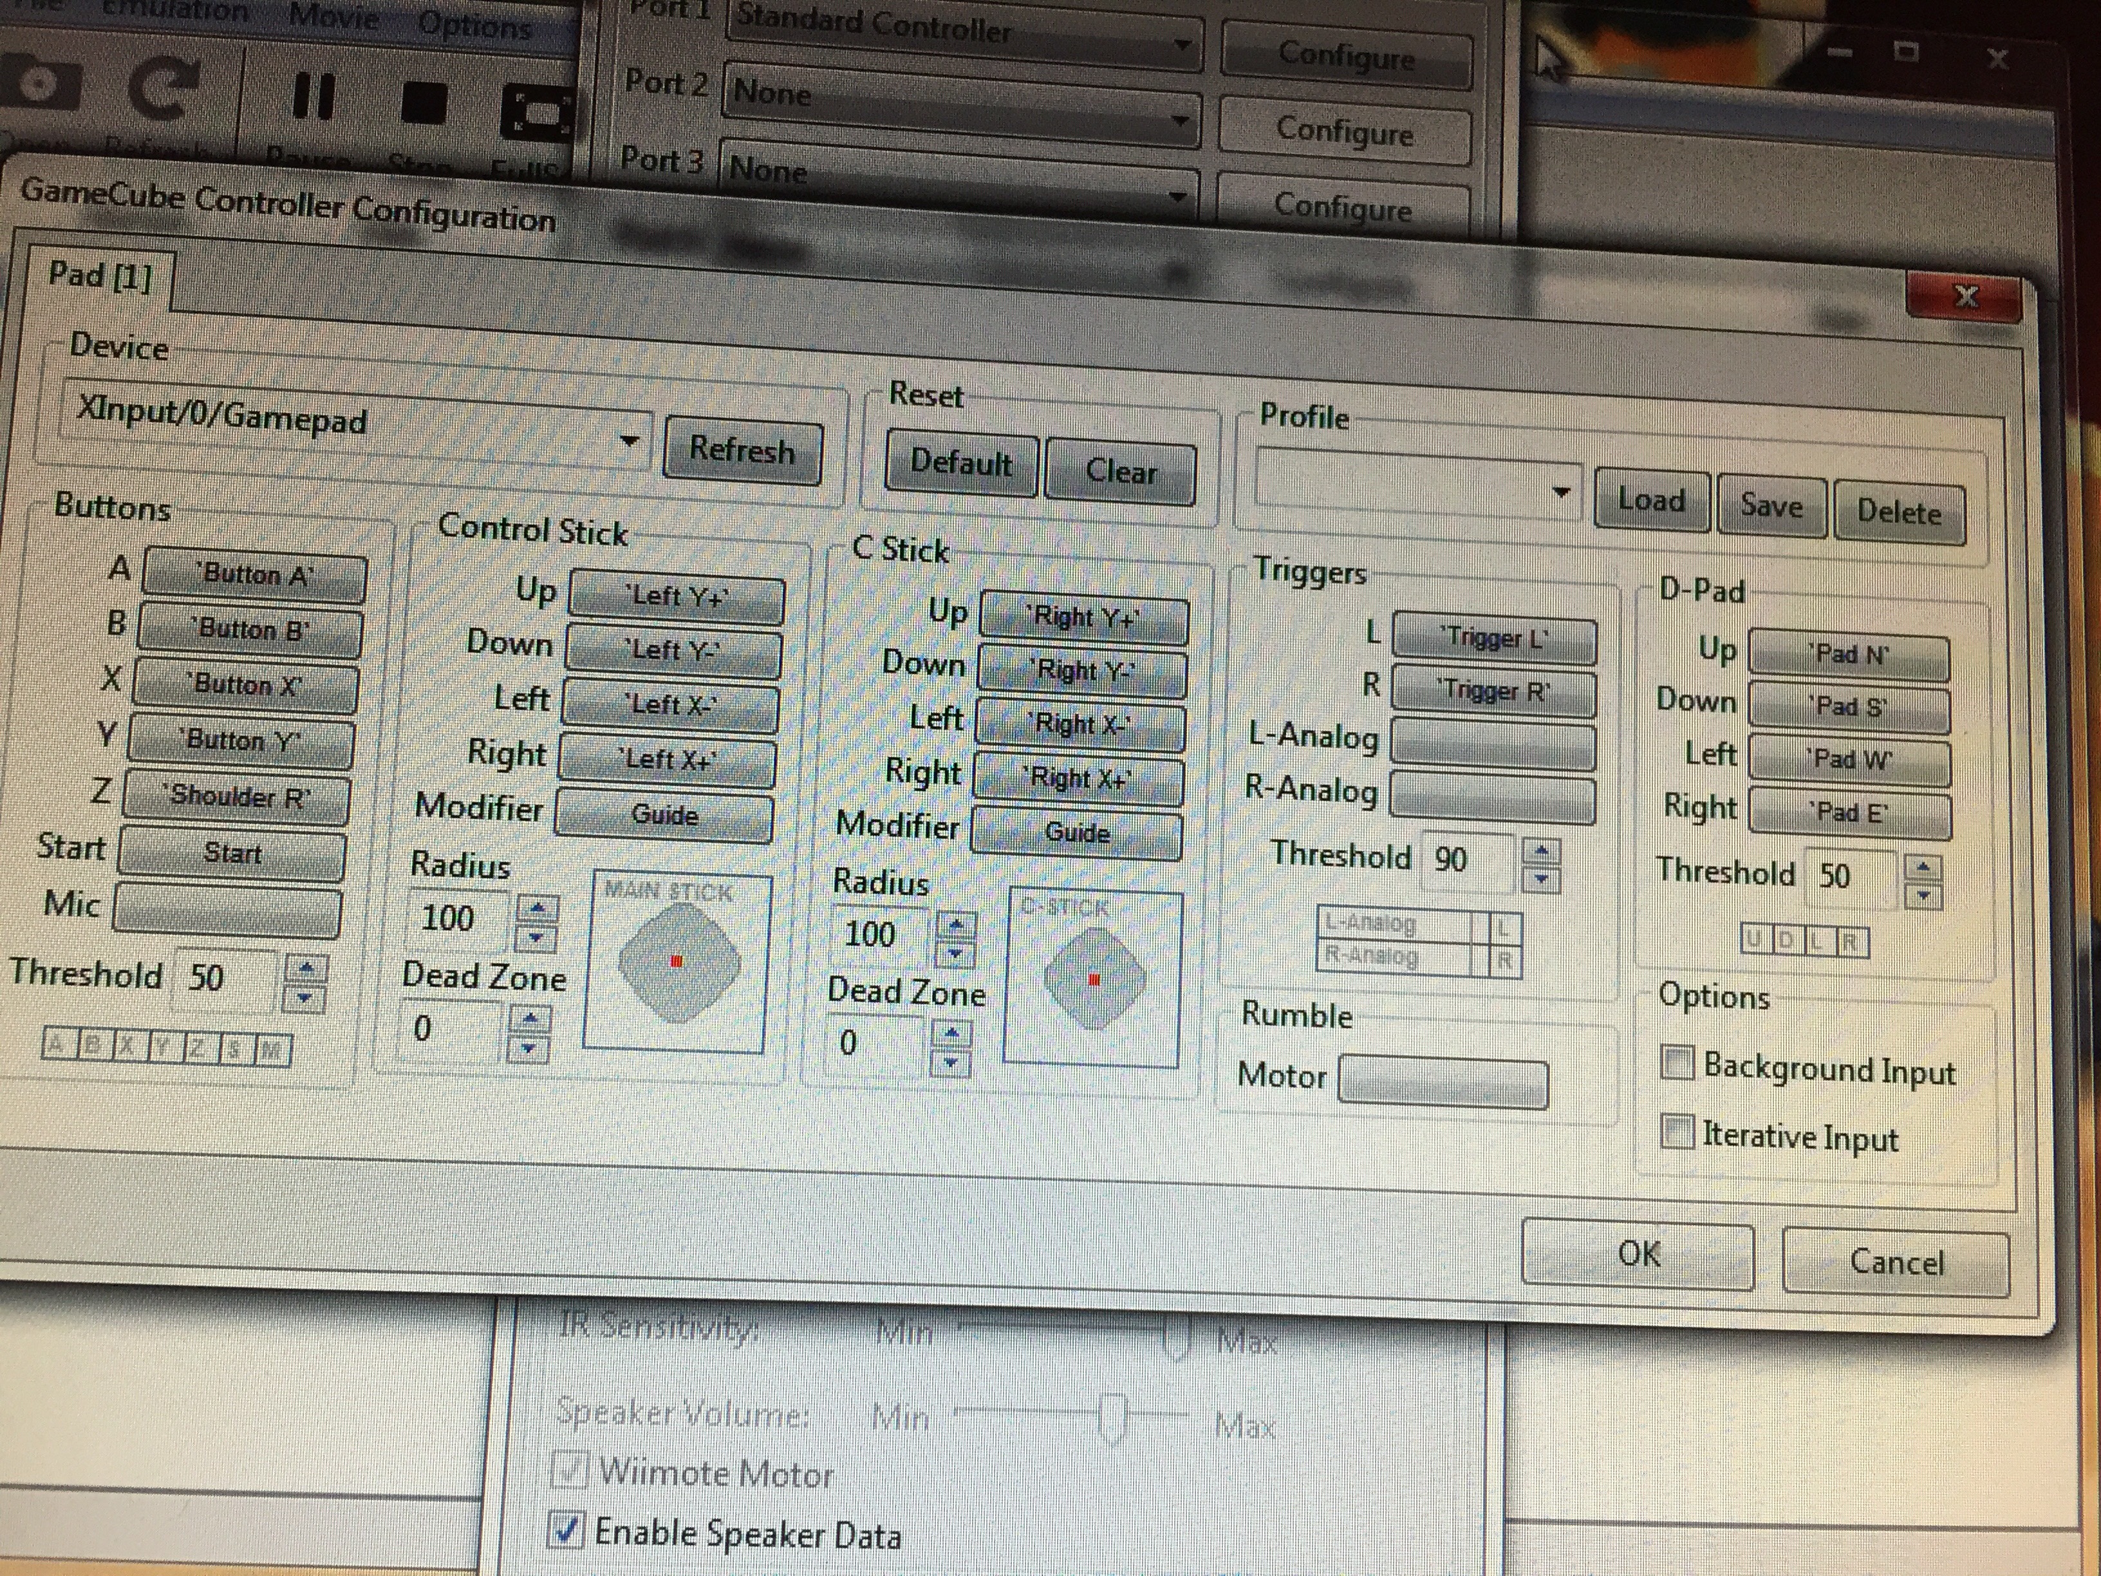
Task: Click the Stop icon in Dolphin toolbar
Action: (424, 102)
